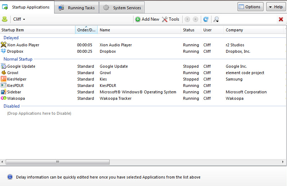
Task: Refresh the startup list
Action: click(206, 19)
